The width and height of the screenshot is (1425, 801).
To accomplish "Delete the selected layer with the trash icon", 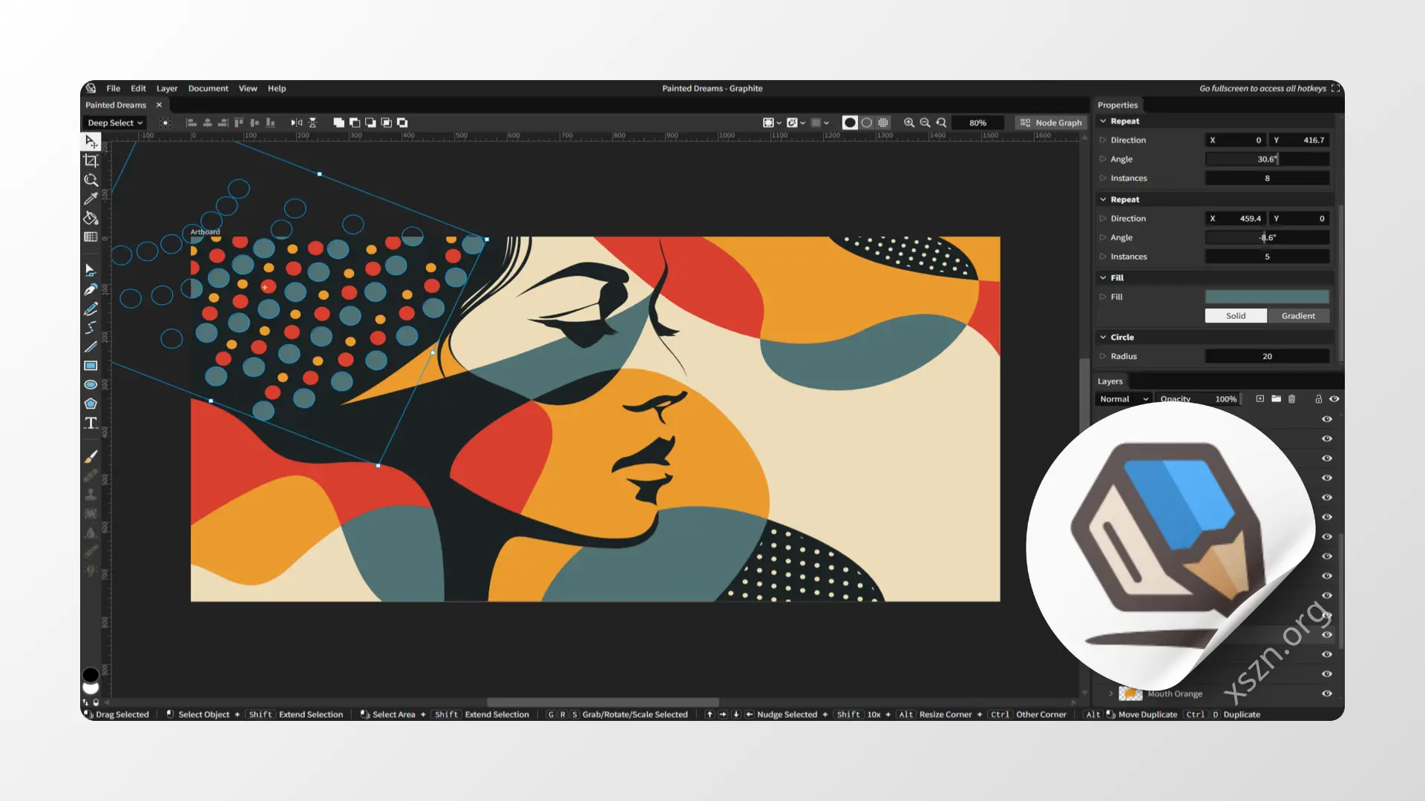I will 1291,399.
